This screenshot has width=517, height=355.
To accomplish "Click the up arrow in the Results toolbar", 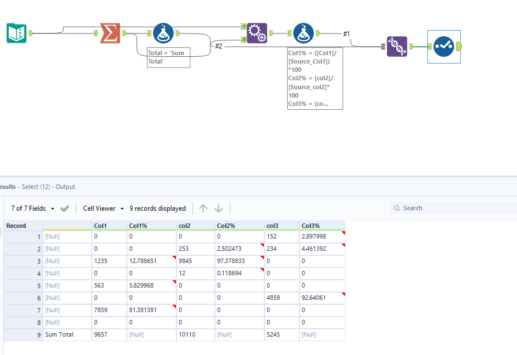I will tap(203, 208).
